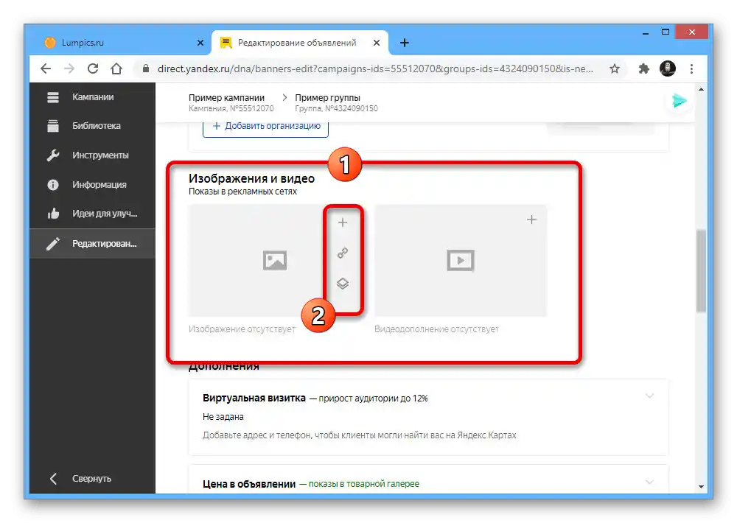This screenshot has height=523, width=737.
Task: Click the pencil edit icon in sidebar
Action: (53, 243)
